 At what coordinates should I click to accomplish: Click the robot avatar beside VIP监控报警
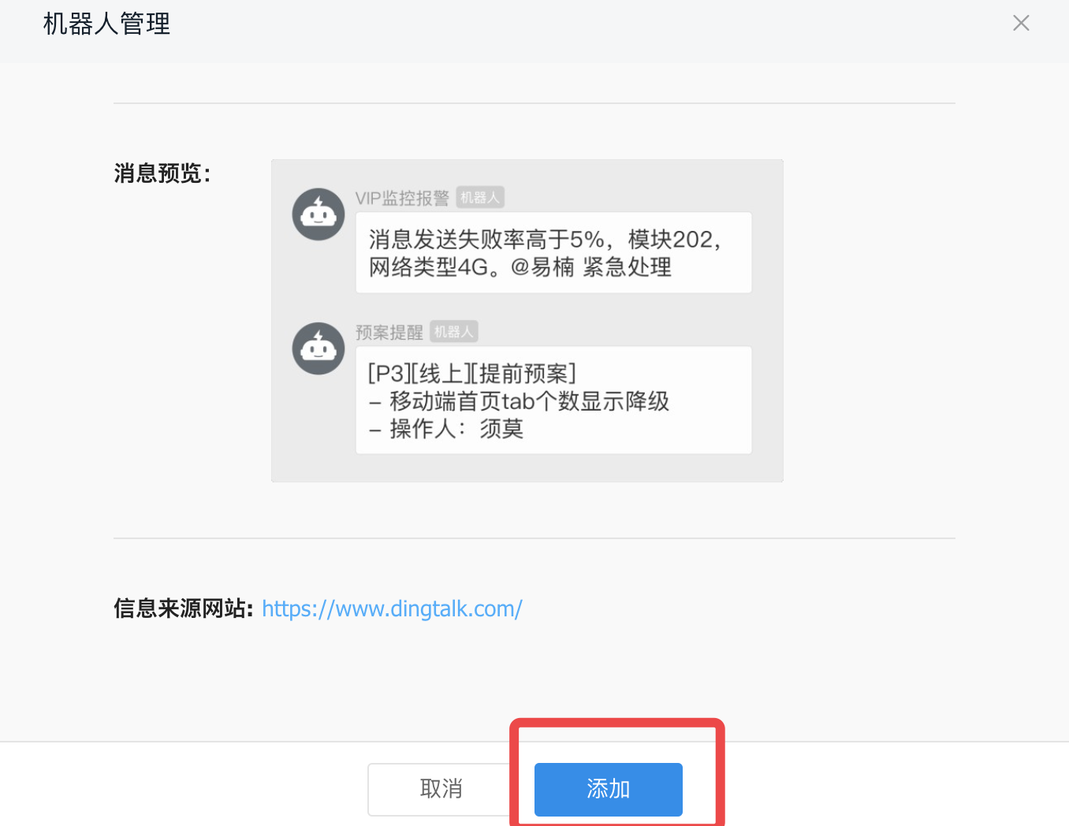coord(318,214)
